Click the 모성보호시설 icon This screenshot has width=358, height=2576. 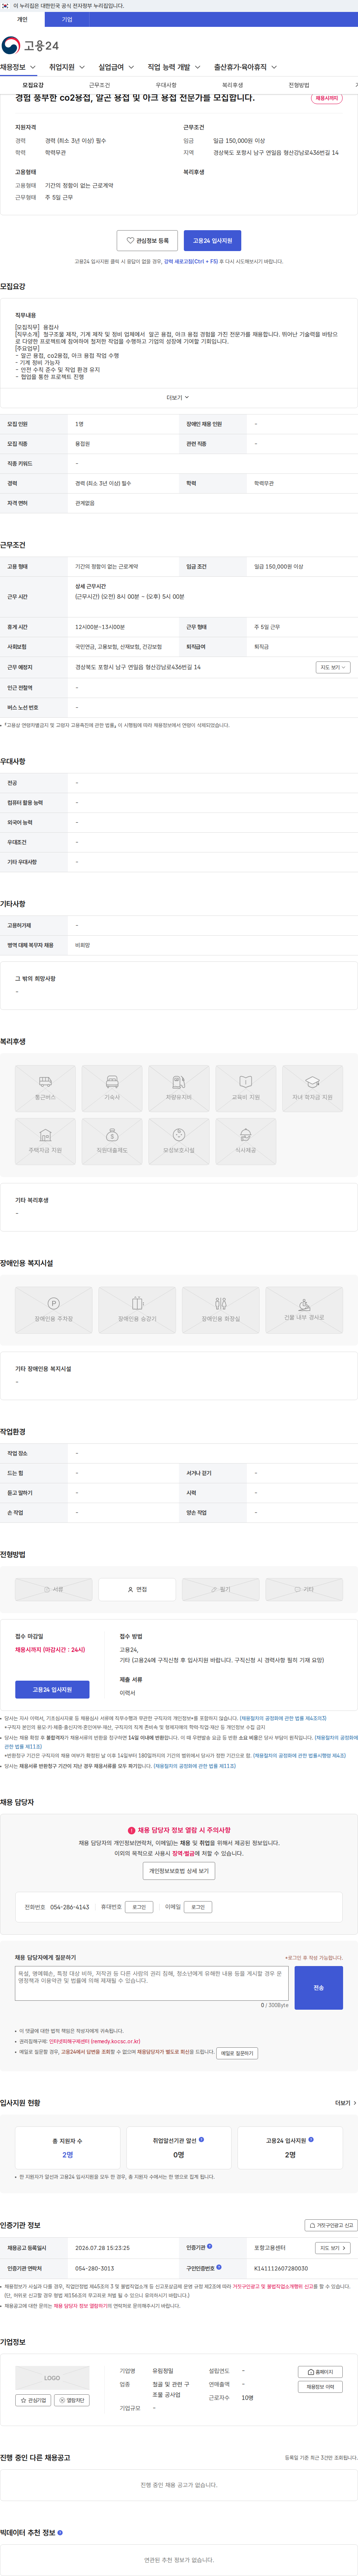(x=179, y=1141)
